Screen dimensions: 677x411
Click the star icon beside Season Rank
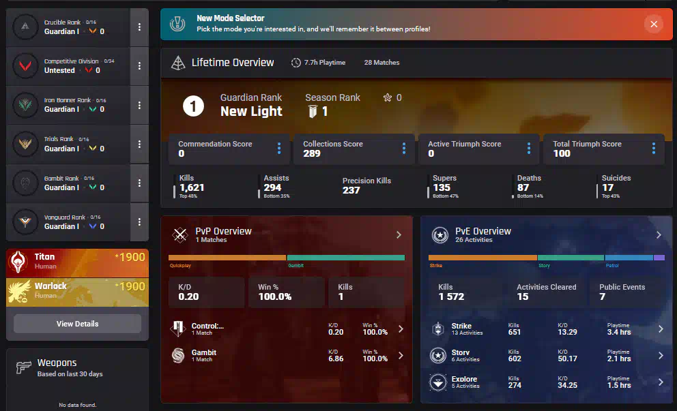387,98
